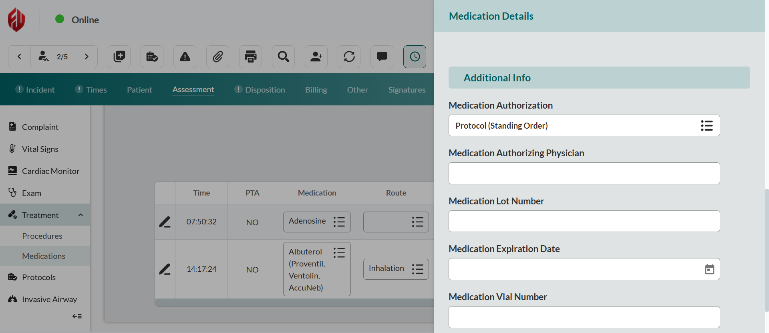Switch to the Billing tab

click(316, 90)
